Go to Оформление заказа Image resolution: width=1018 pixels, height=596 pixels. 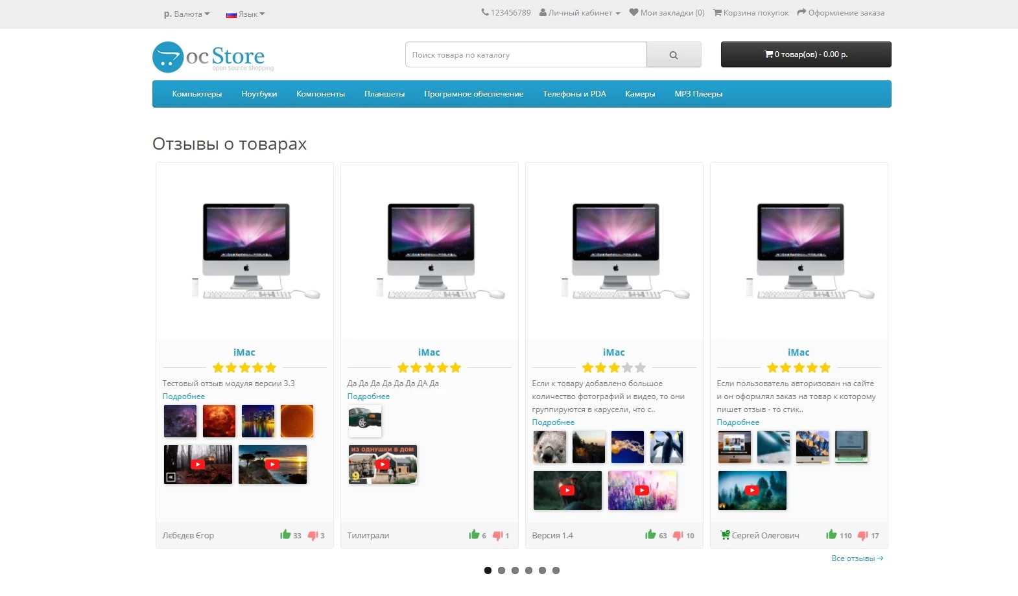(x=840, y=13)
